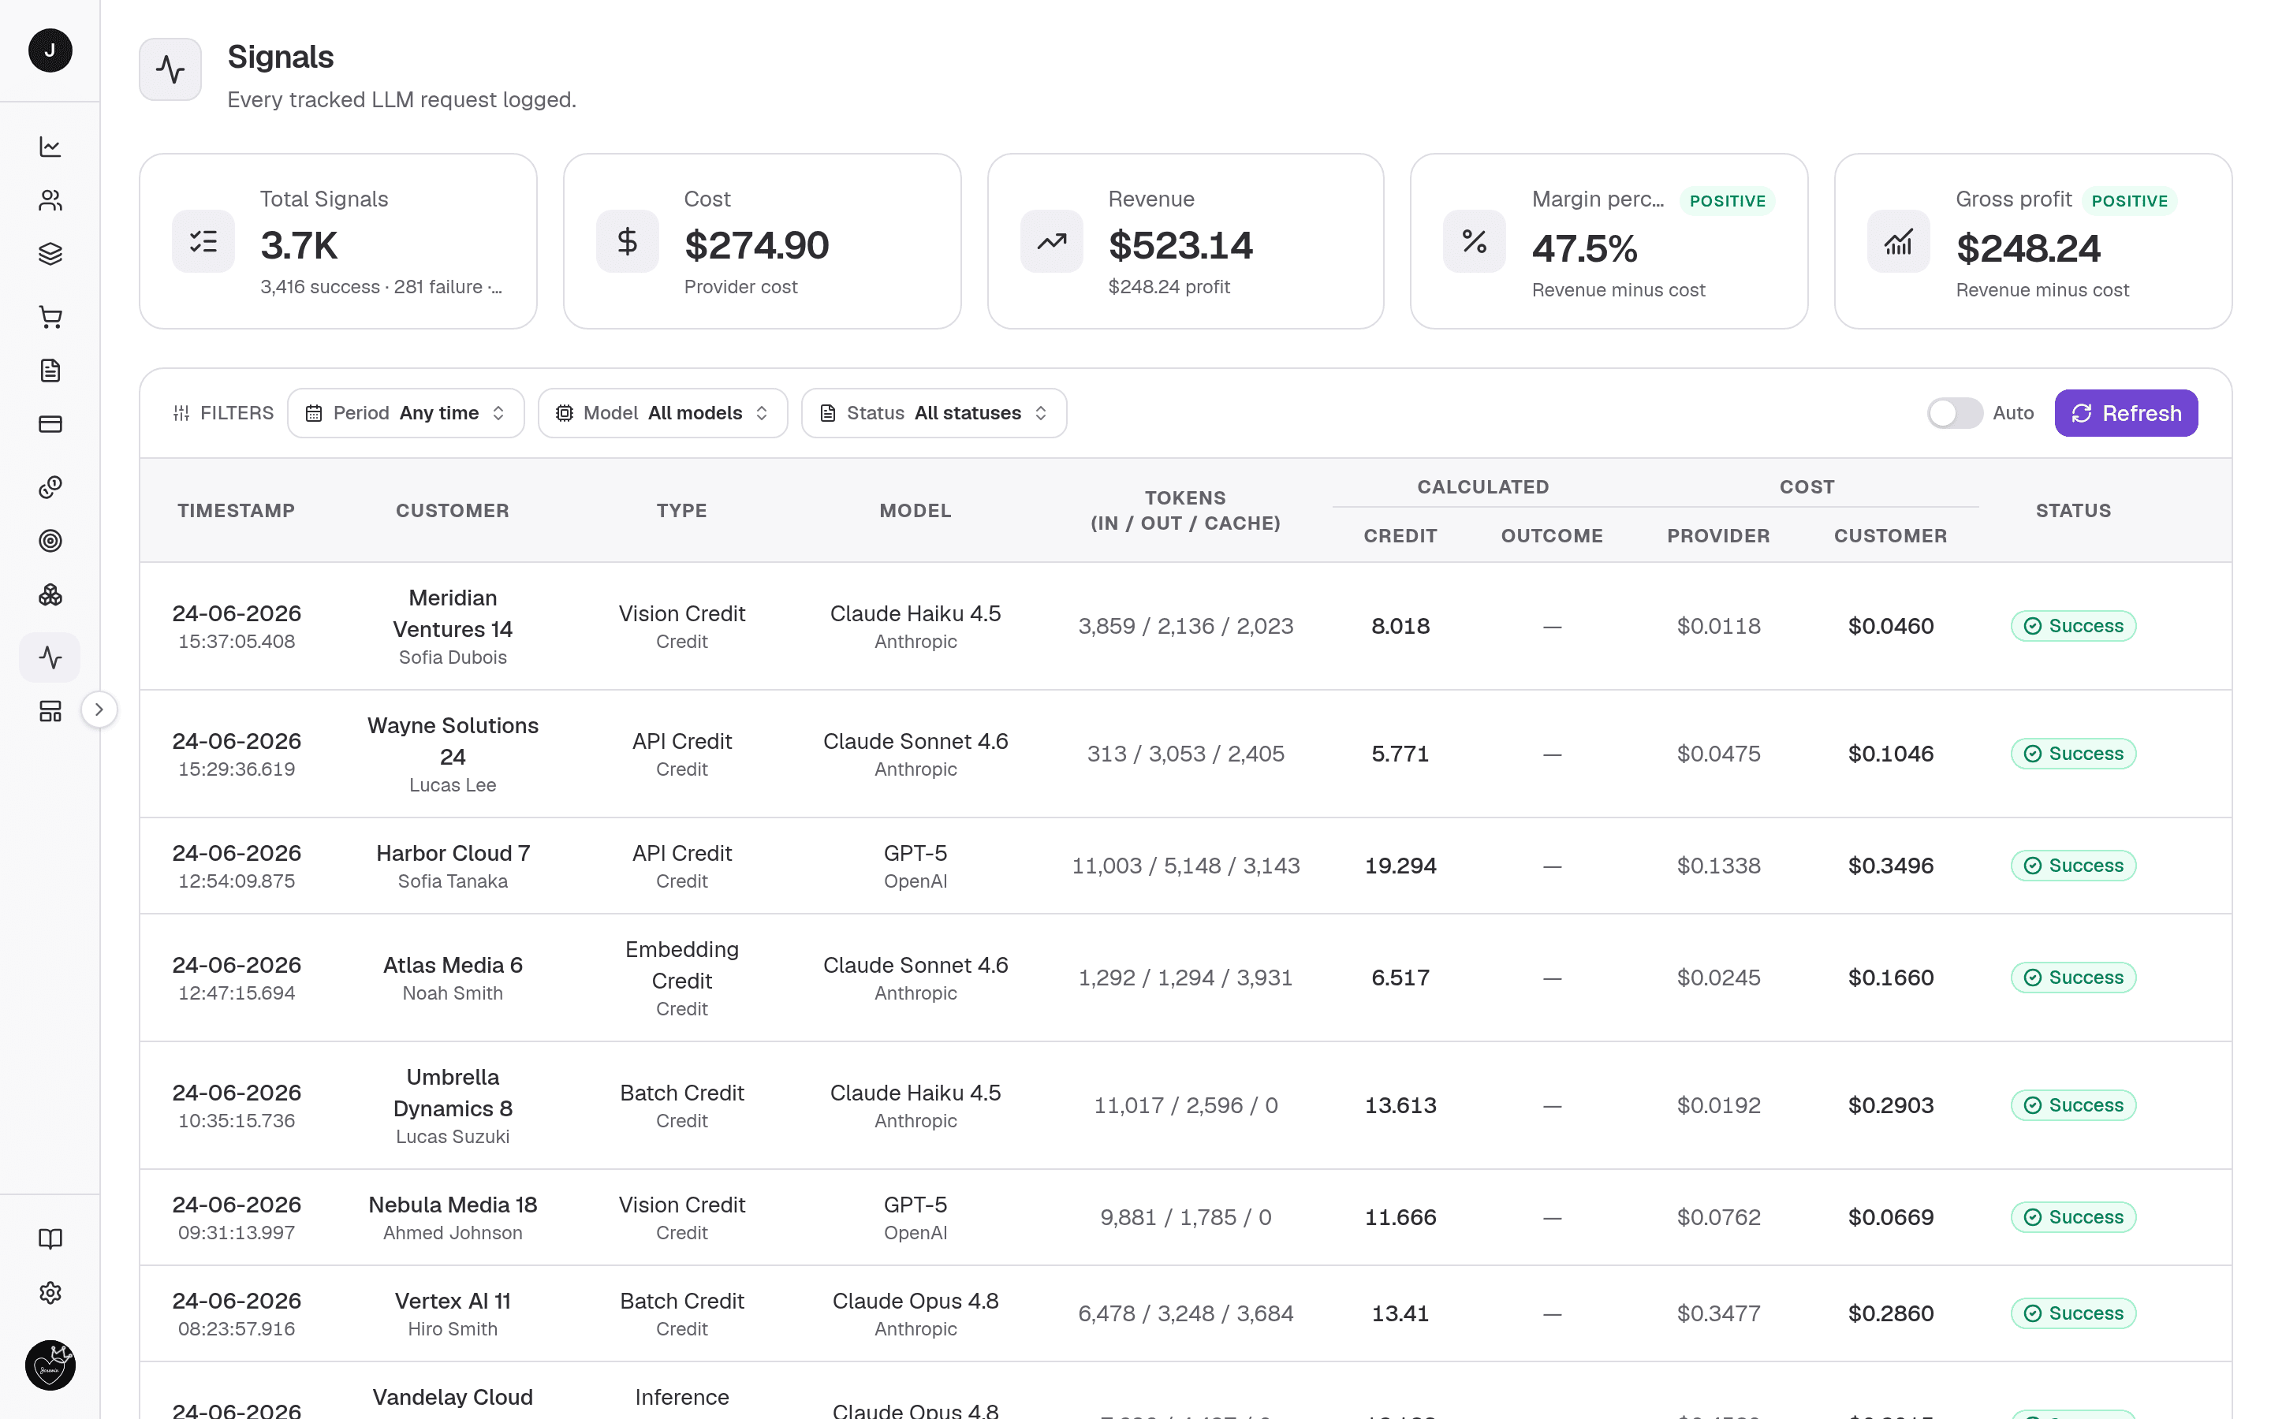Click the CREDIT column header
The image size is (2271, 1419).
[x=1400, y=536]
